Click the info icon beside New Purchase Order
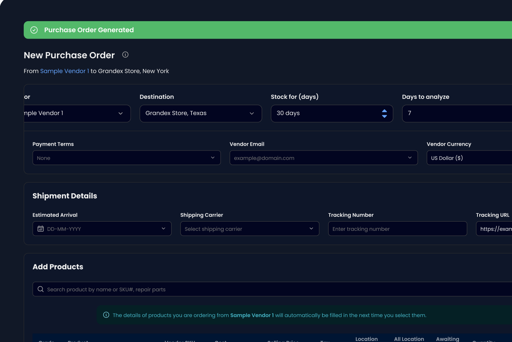Viewport: 512px width, 342px height. click(125, 55)
